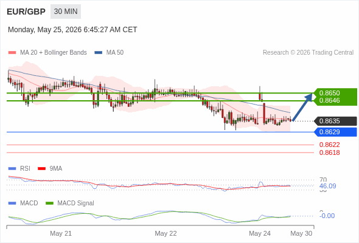Click the MACD legend label
Image resolution: width=359 pixels, height=243 pixels.
pyautogui.click(x=29, y=204)
